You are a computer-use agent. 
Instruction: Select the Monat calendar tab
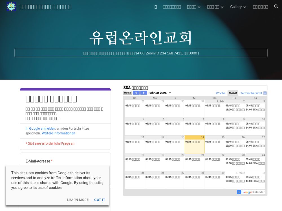click(x=233, y=93)
